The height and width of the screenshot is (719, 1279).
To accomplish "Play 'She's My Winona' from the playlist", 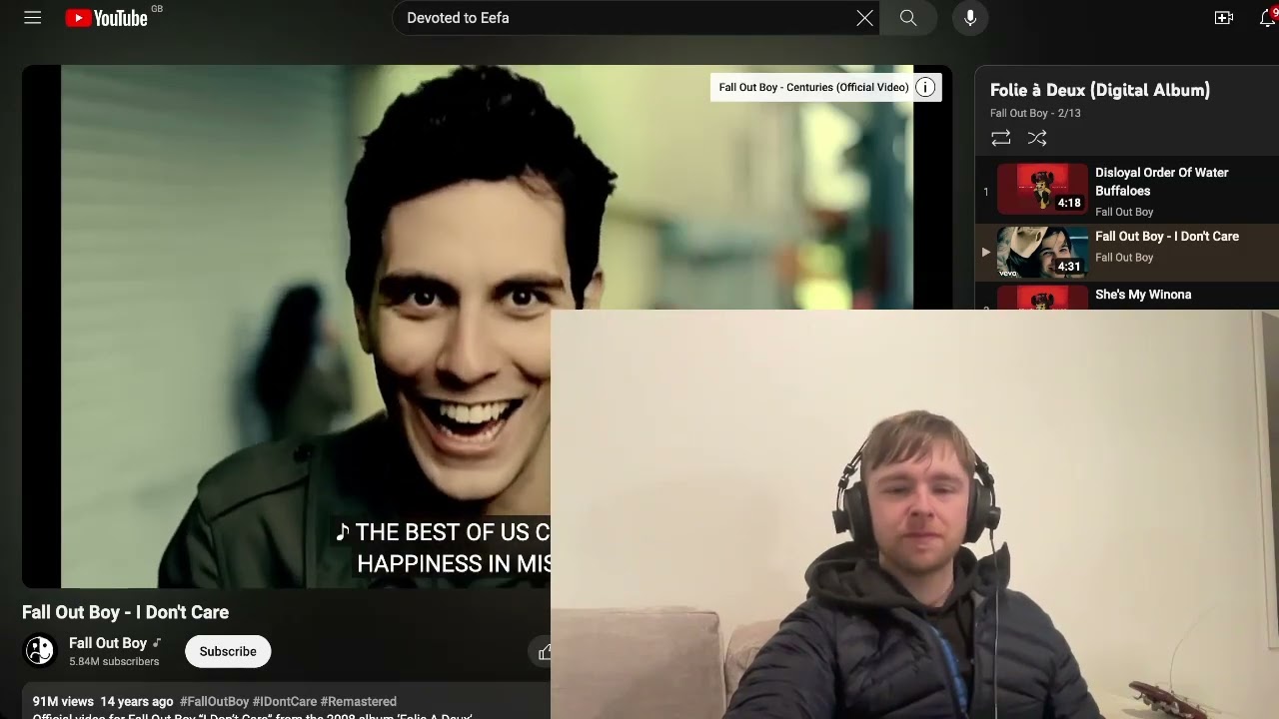I will [1143, 295].
